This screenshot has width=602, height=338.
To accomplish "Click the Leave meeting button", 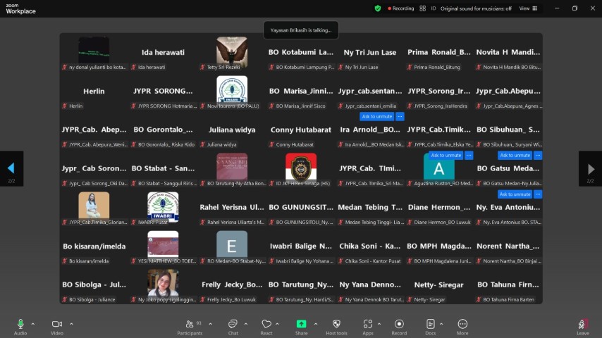I will 582,325.
